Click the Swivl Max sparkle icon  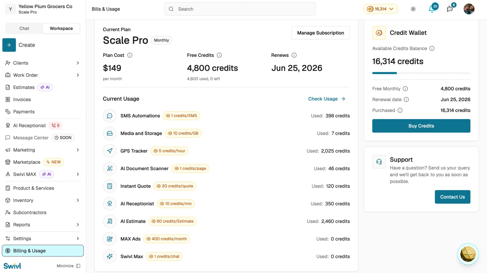click(x=110, y=257)
